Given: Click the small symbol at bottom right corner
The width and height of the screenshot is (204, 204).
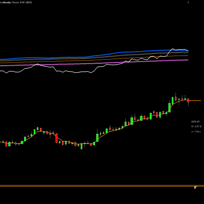Looking at the screenshot, I should [195, 188].
